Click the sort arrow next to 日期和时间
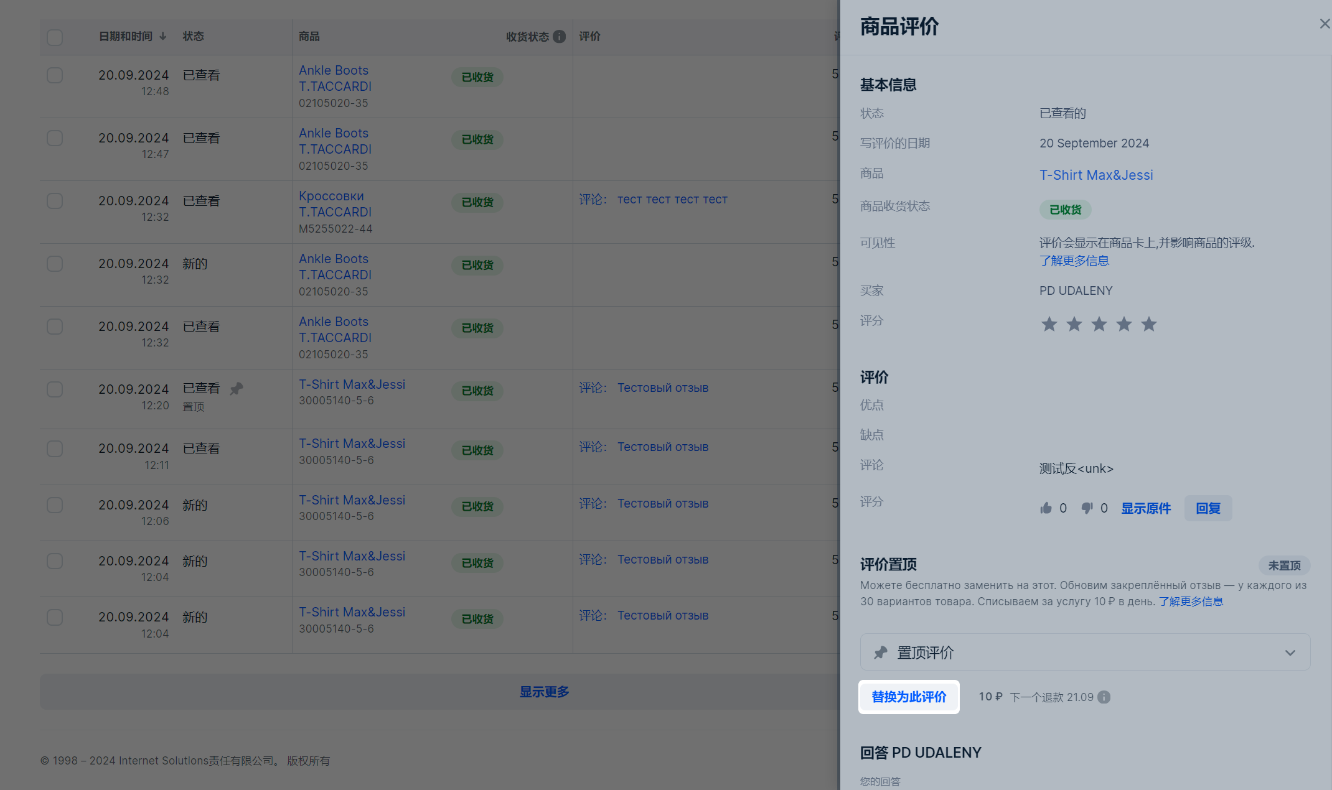 pyautogui.click(x=163, y=36)
